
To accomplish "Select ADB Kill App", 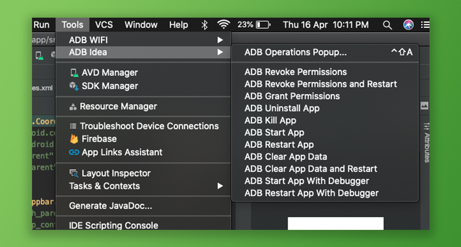I will (325, 120).
